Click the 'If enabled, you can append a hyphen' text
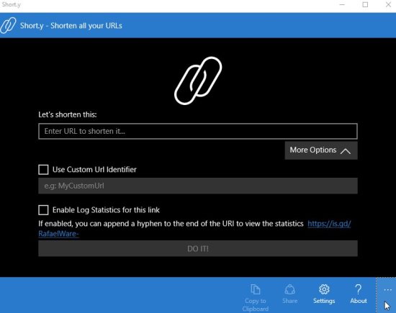 pyautogui.click(x=171, y=224)
